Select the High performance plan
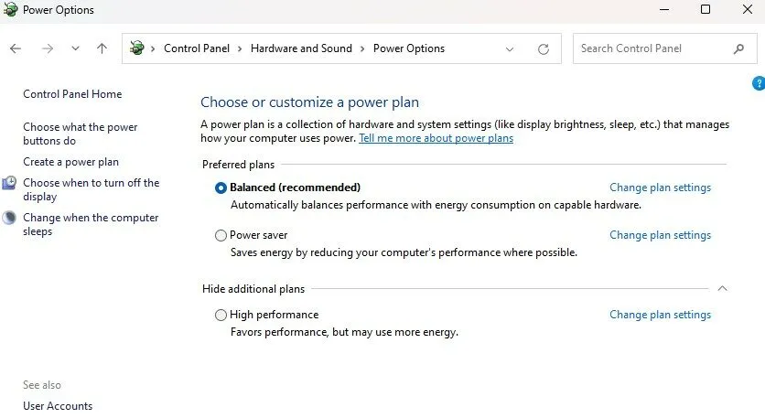The width and height of the screenshot is (765, 418). (x=221, y=315)
